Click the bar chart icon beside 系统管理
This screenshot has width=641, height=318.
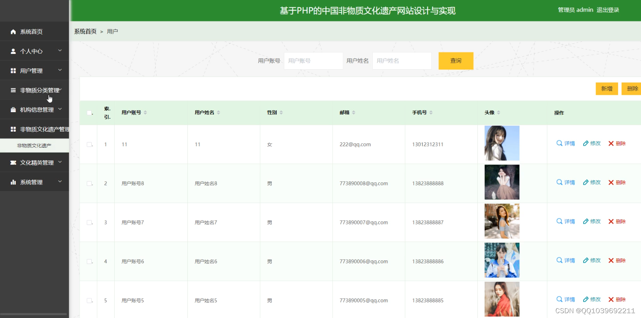13,182
